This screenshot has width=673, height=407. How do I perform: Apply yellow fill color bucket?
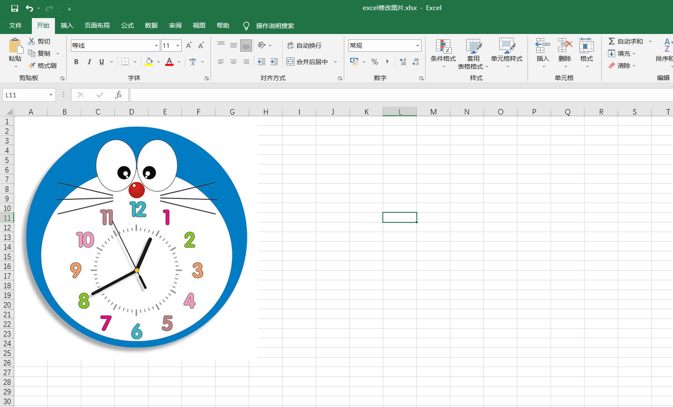click(149, 62)
